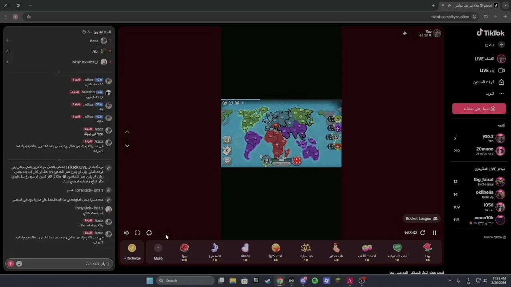
Task: Open المشاهدون viewers help icon
Action: pos(84,32)
